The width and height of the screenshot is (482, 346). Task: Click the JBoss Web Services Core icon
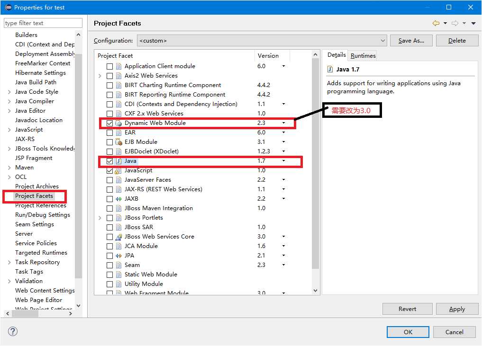tap(118, 237)
